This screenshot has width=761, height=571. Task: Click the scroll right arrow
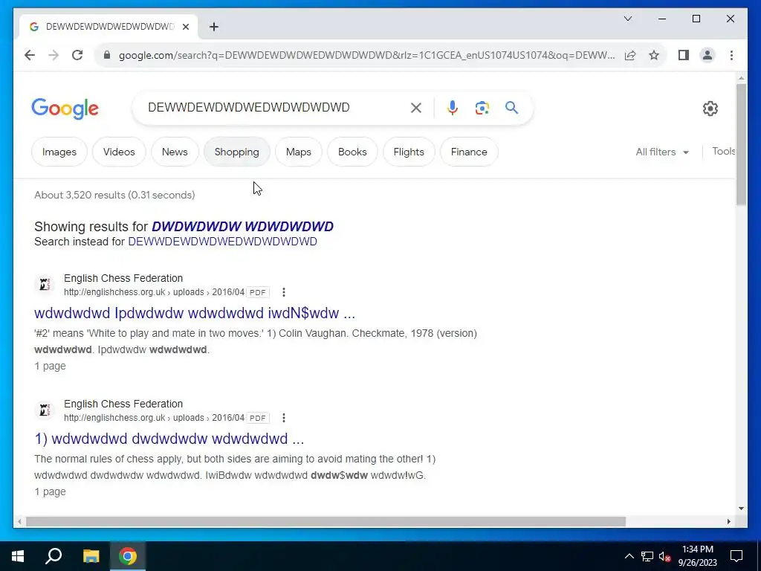click(x=729, y=521)
